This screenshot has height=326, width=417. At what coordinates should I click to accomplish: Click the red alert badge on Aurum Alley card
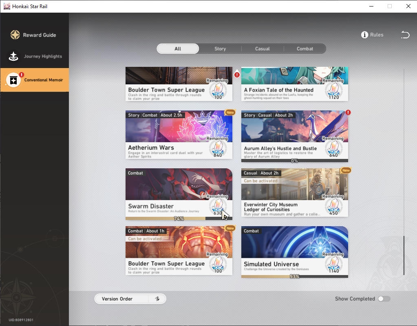(348, 112)
